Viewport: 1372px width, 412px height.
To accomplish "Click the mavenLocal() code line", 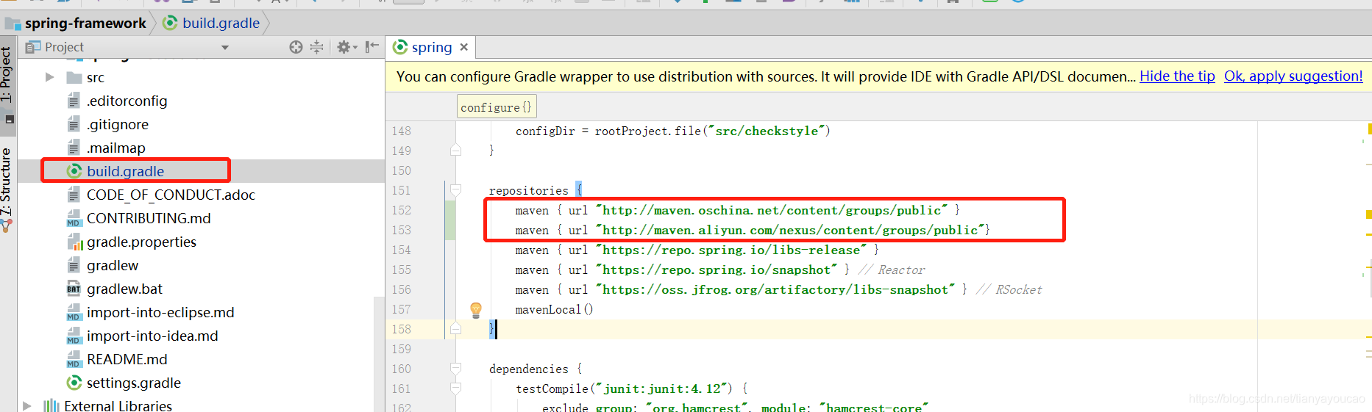I will (x=554, y=309).
